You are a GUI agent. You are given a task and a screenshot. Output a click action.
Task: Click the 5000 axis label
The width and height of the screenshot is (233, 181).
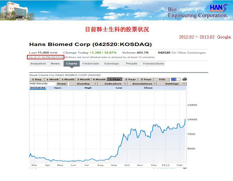(191, 149)
